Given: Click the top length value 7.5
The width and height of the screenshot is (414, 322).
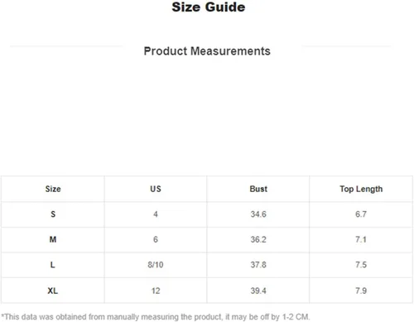Looking at the screenshot, I should pos(361,265).
